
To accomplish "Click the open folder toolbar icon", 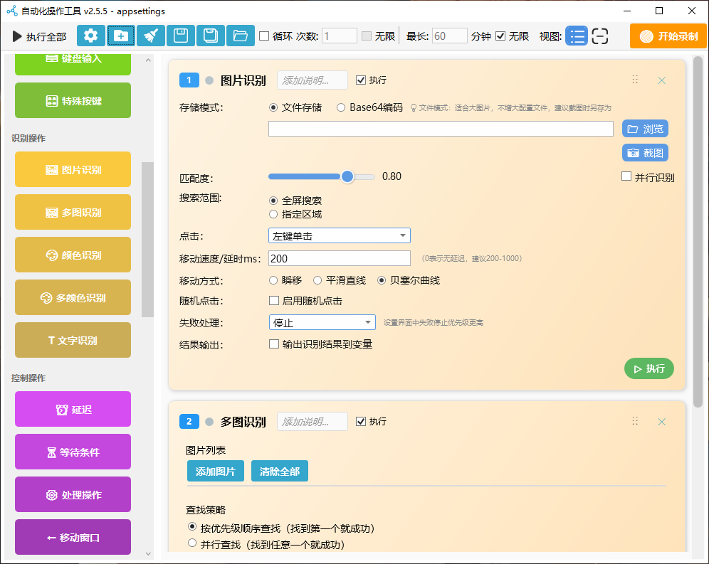I will 240,36.
